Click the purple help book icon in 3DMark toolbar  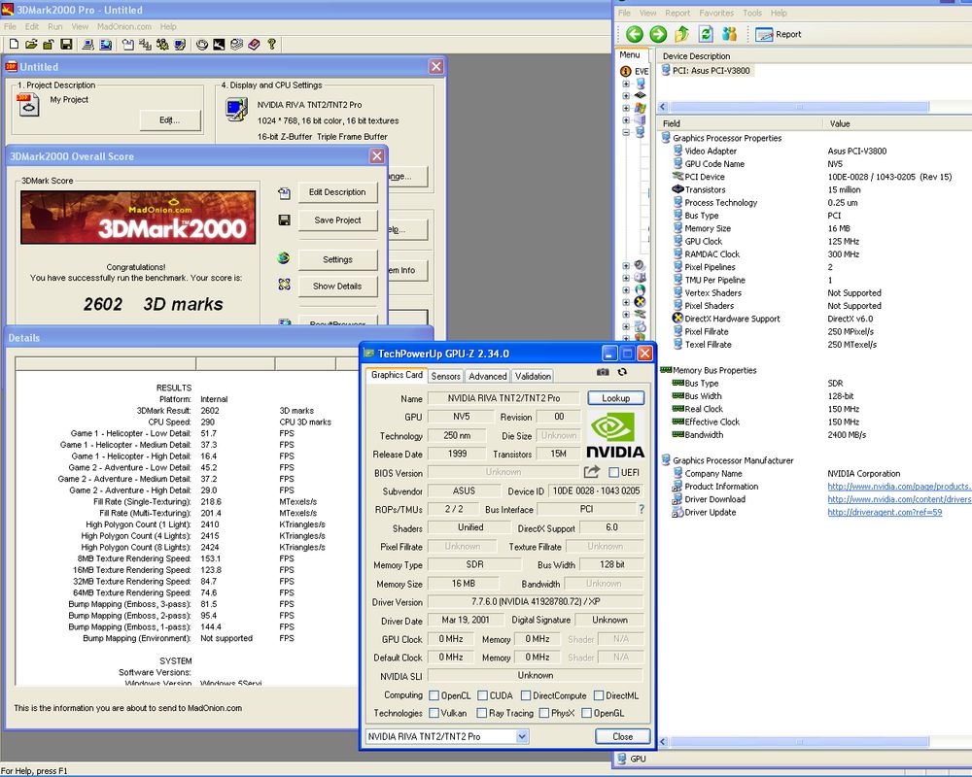pos(254,44)
